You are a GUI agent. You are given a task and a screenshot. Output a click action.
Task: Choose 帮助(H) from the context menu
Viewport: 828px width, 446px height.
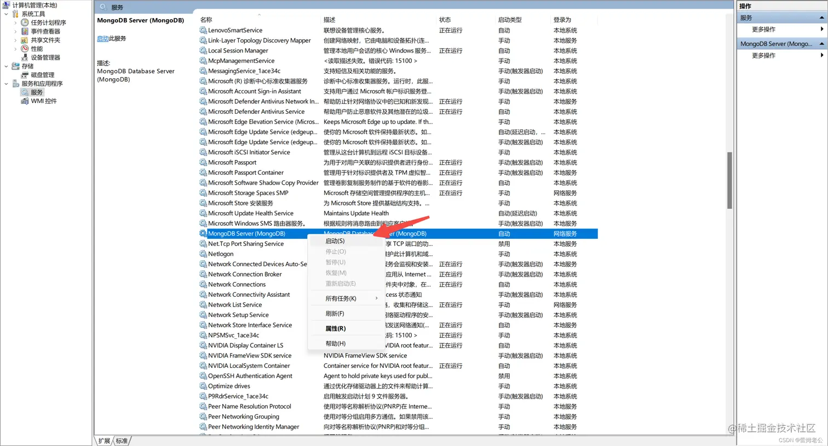[346, 343]
